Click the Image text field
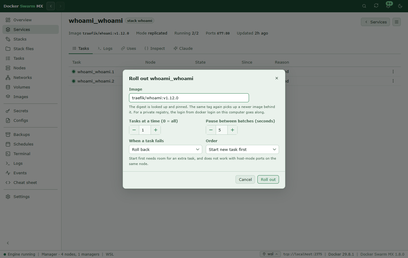The width and height of the screenshot is (408, 258). coord(189,98)
